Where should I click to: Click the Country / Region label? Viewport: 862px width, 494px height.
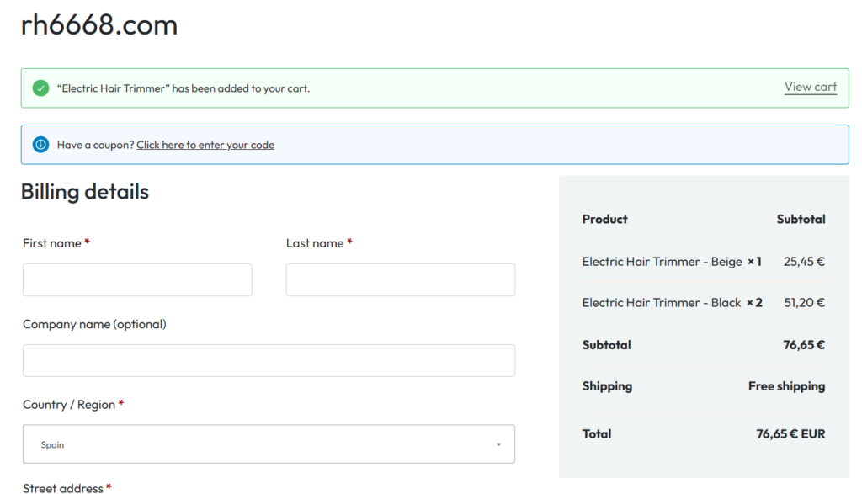pyautogui.click(x=69, y=405)
